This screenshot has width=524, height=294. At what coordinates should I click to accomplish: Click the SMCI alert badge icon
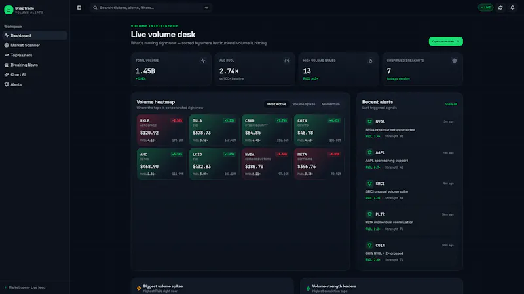point(369,184)
